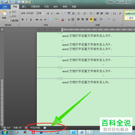
Task: Open the Font (字体) dialog launcher
Action: (74, 25)
